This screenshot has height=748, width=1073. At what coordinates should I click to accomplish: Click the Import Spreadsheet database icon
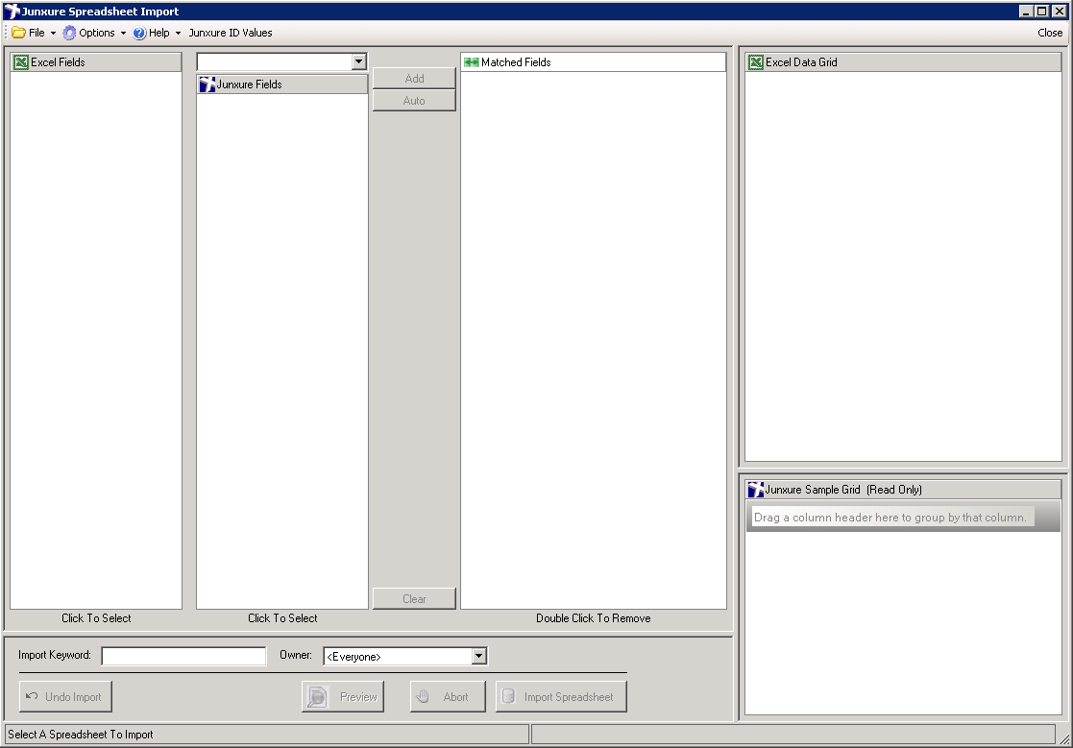point(508,696)
